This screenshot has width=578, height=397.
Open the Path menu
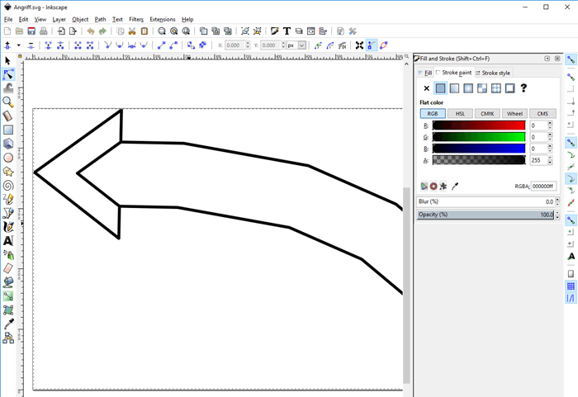pos(100,19)
